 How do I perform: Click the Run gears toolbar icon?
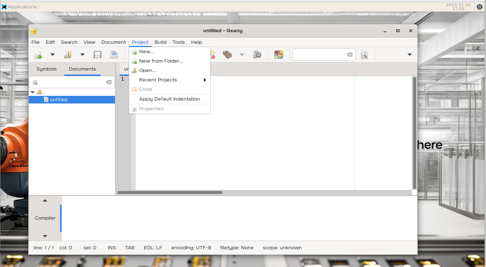(257, 55)
